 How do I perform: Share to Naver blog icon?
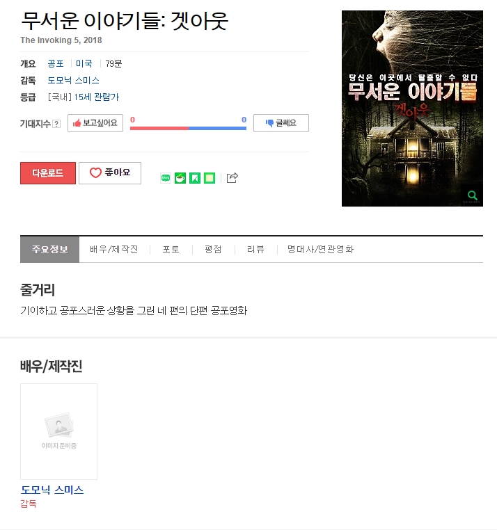pyautogui.click(x=166, y=178)
